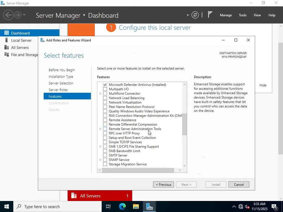
Task: Enable SMTP Server checkbox
Action: pyautogui.click(x=105, y=155)
